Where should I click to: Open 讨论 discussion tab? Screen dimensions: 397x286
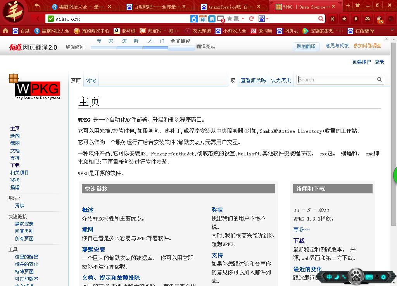tap(91, 80)
